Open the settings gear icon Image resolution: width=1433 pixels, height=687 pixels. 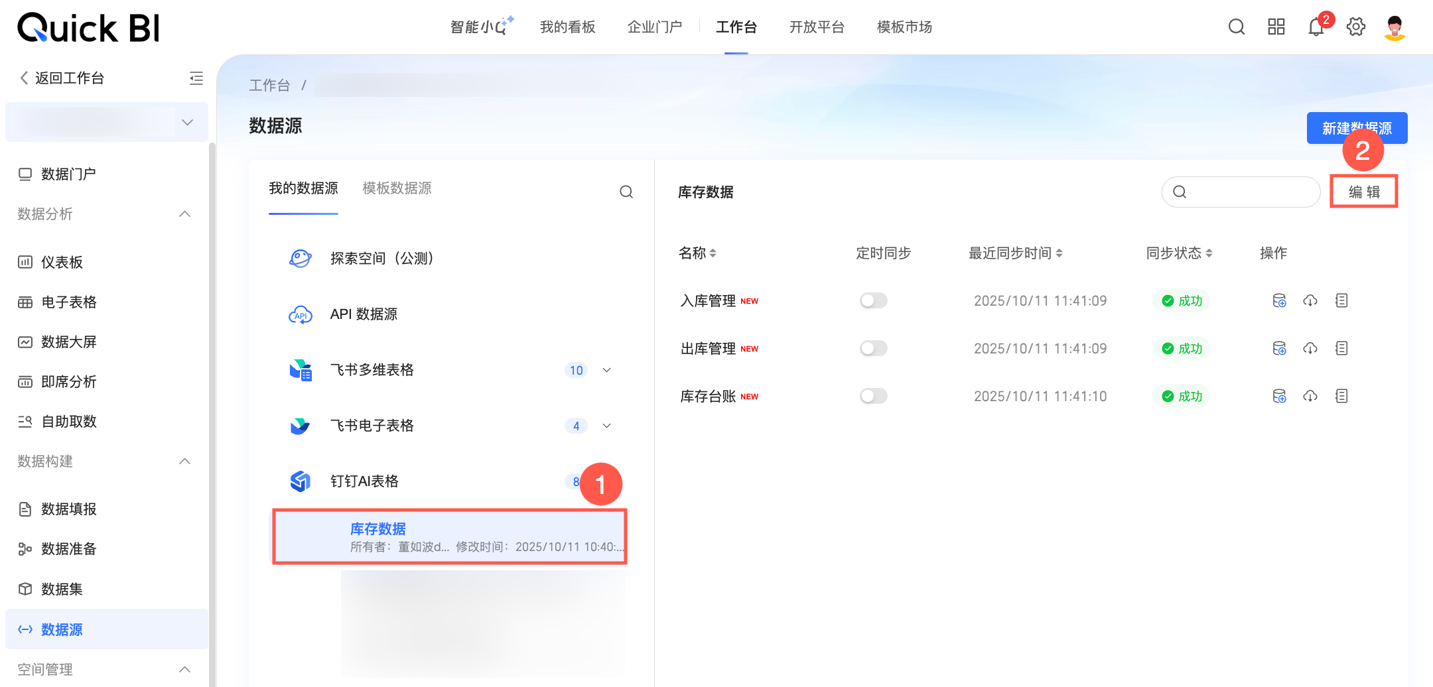[1356, 27]
